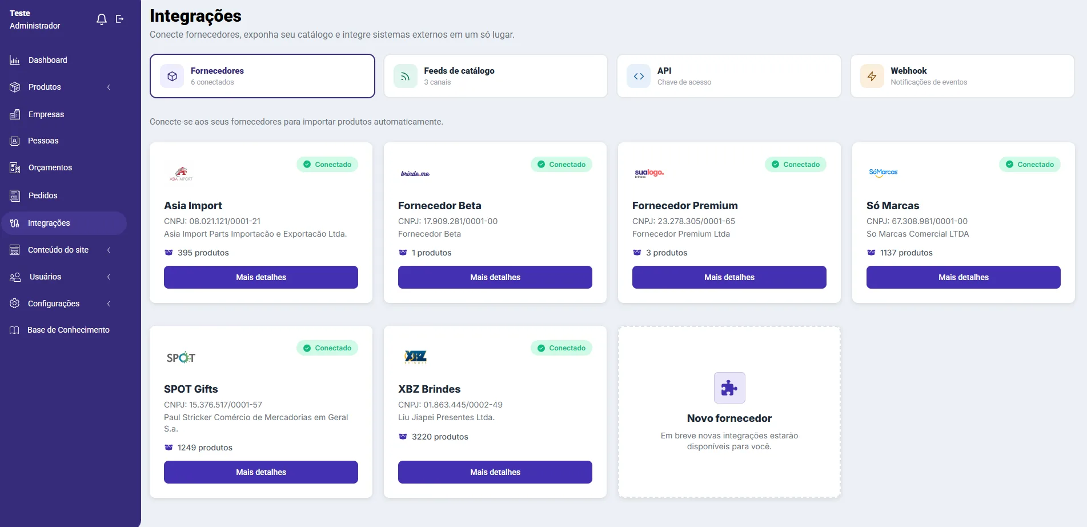The height and width of the screenshot is (527, 1087).
Task: Expand the Conteúdo do site chevron
Action: [109, 250]
